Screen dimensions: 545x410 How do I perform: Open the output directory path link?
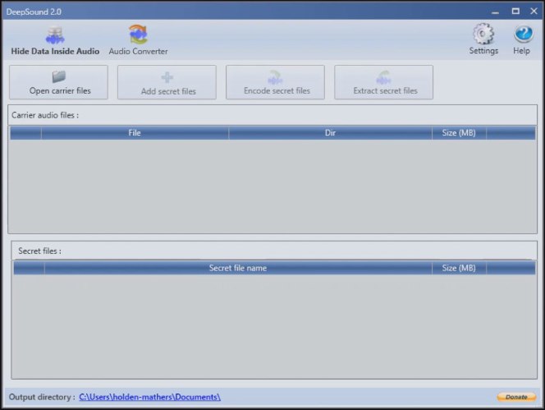click(149, 397)
